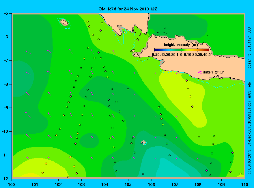
Task: Click the longitude axis label 109
Action: click(221, 185)
